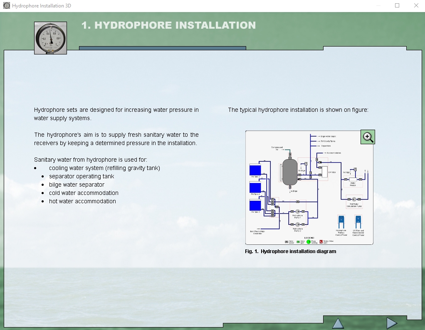
Task: Click the bullet 'separator operating tank'
Action: (82, 176)
